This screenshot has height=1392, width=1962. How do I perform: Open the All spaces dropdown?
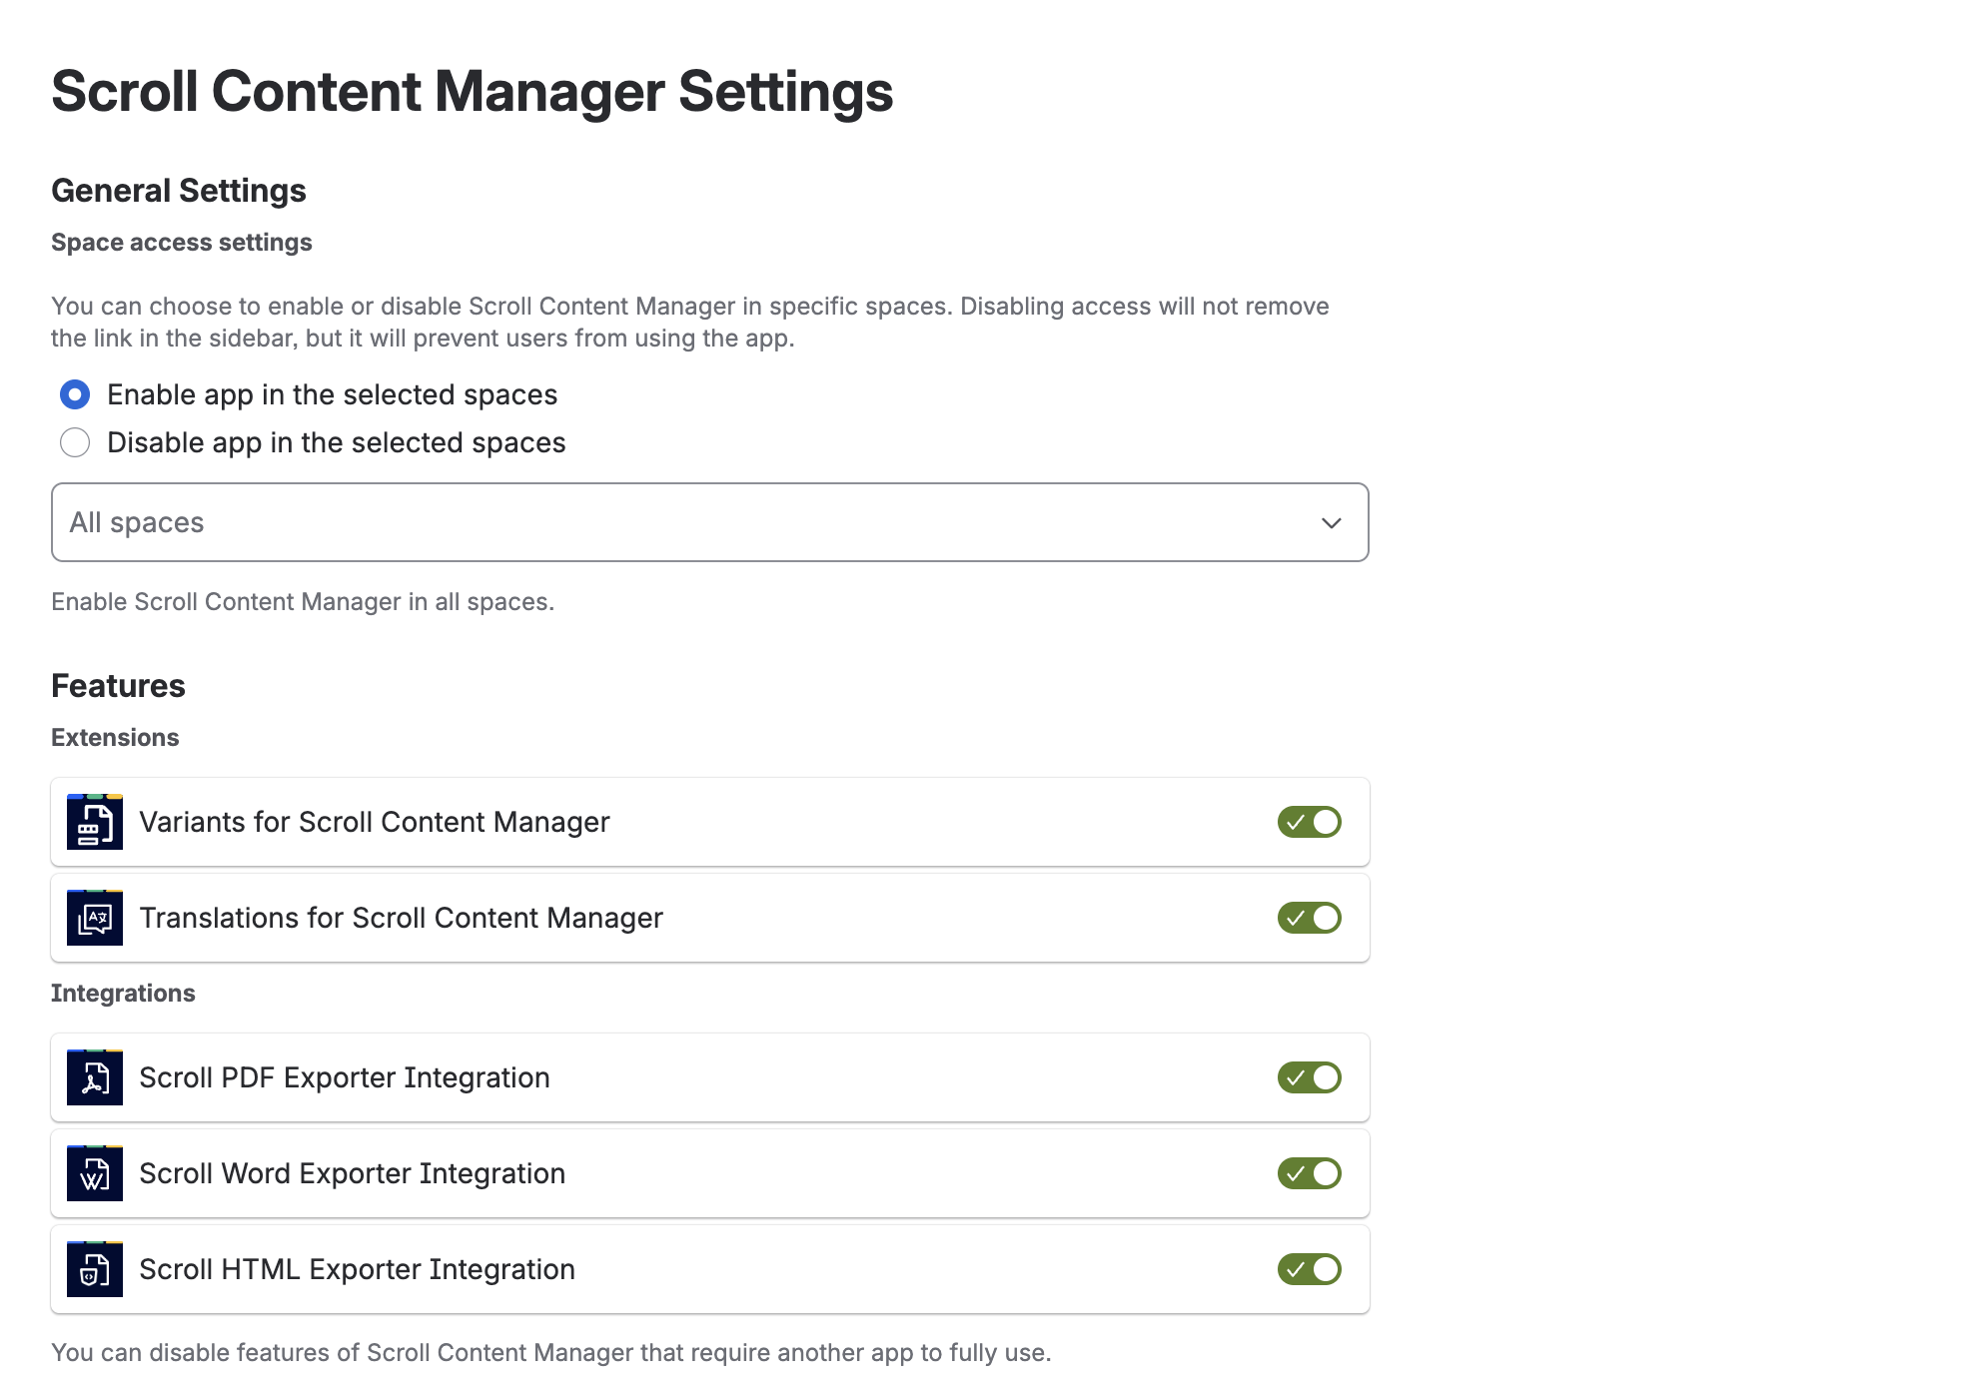[x=709, y=522]
